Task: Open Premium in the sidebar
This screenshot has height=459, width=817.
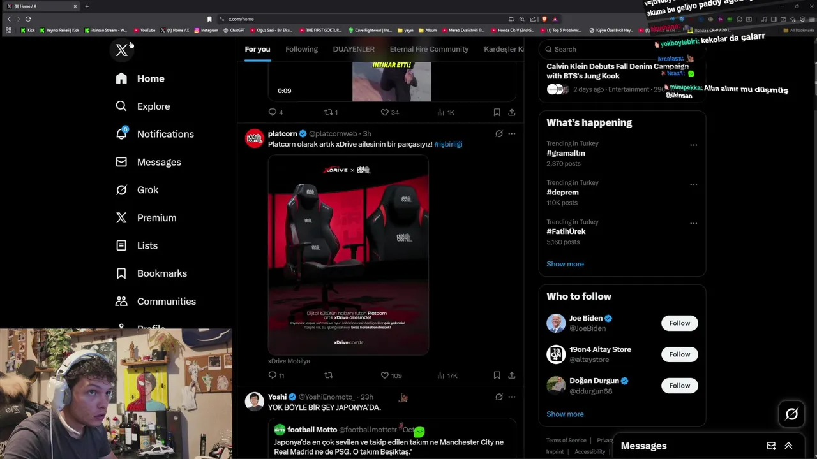Action: coord(146,218)
